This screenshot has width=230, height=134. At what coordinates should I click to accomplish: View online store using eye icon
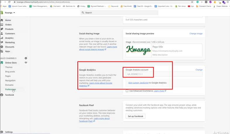26,63
